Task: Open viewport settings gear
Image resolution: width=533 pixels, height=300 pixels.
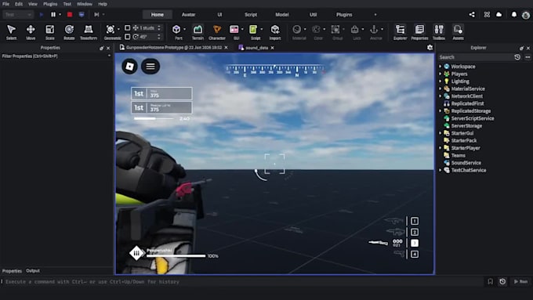Action: point(430,48)
